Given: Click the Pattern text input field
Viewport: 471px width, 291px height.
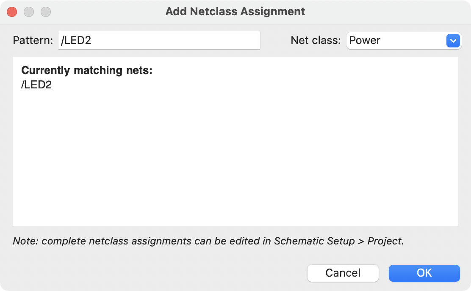Looking at the screenshot, I should tap(159, 40).
